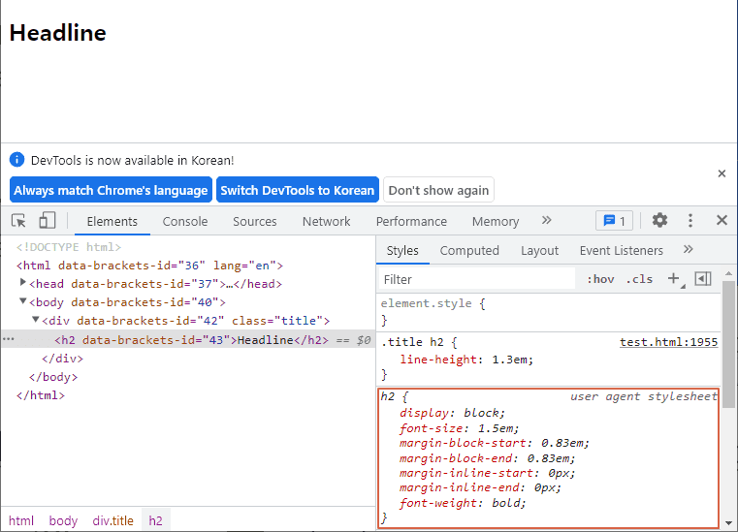Select the DOCTYPE html node
This screenshot has width=738, height=532.
[x=69, y=247]
